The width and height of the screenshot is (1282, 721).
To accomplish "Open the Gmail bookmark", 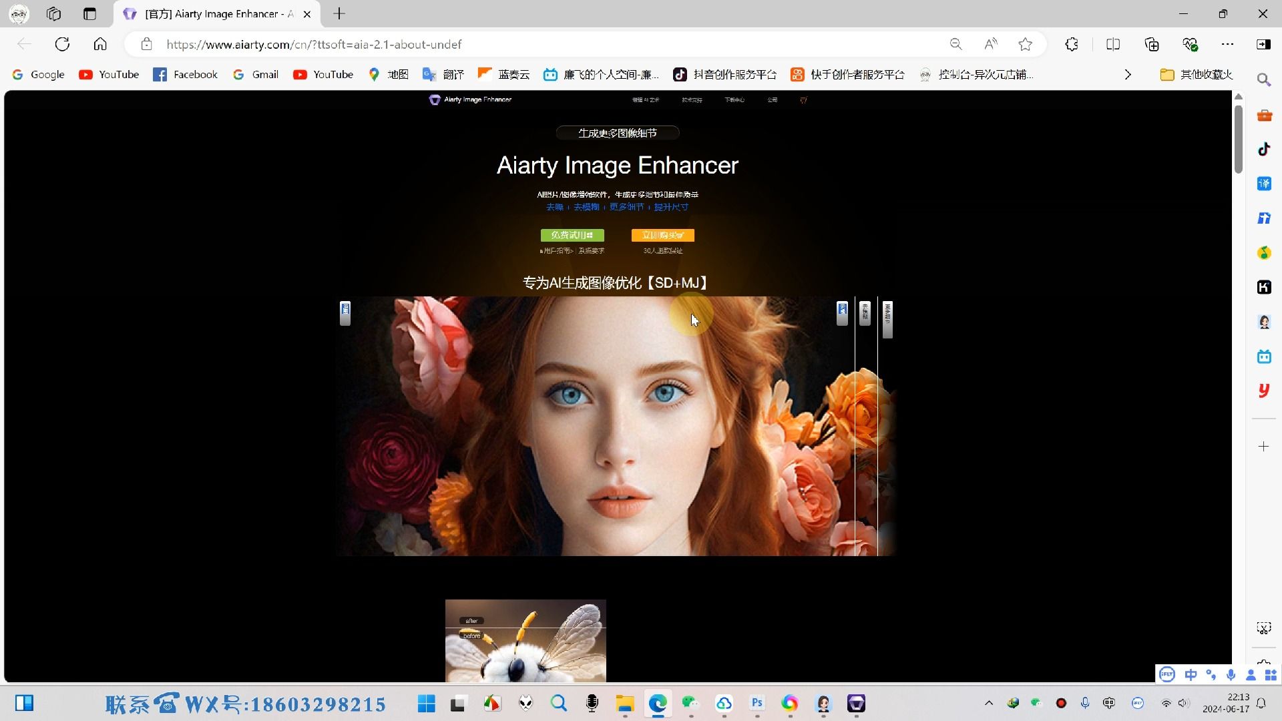I will pyautogui.click(x=256, y=75).
